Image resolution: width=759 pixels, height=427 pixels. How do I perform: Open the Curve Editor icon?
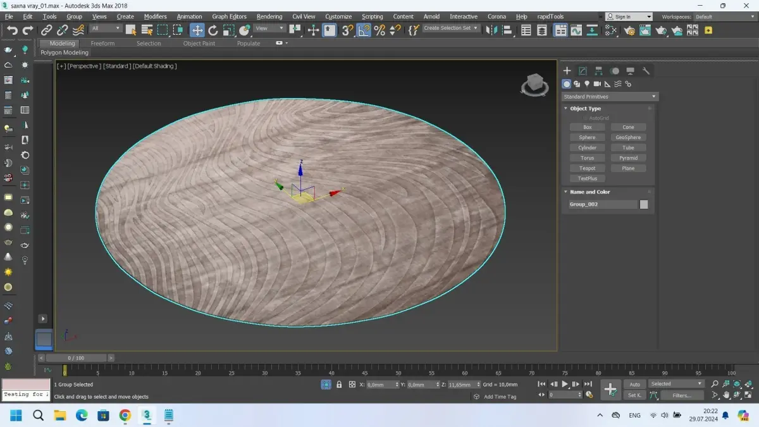[x=576, y=30]
